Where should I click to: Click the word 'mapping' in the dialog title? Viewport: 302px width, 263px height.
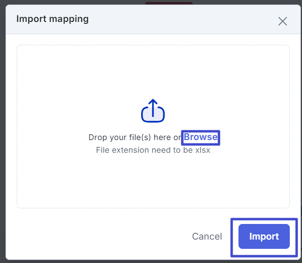69,19
